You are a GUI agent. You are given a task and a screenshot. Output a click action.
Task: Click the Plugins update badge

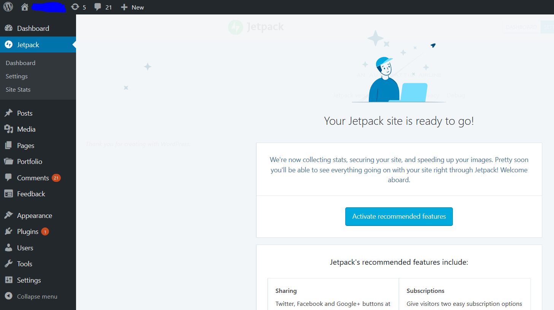(x=45, y=231)
